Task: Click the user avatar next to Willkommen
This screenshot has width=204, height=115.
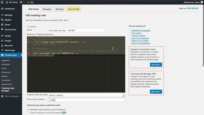Action: pos(202,2)
